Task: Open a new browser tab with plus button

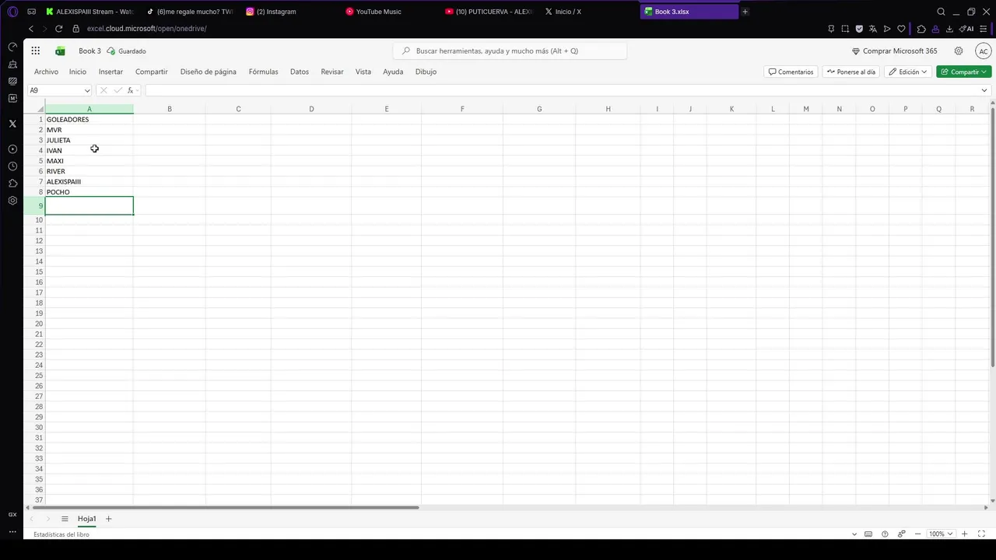Action: pos(745,12)
